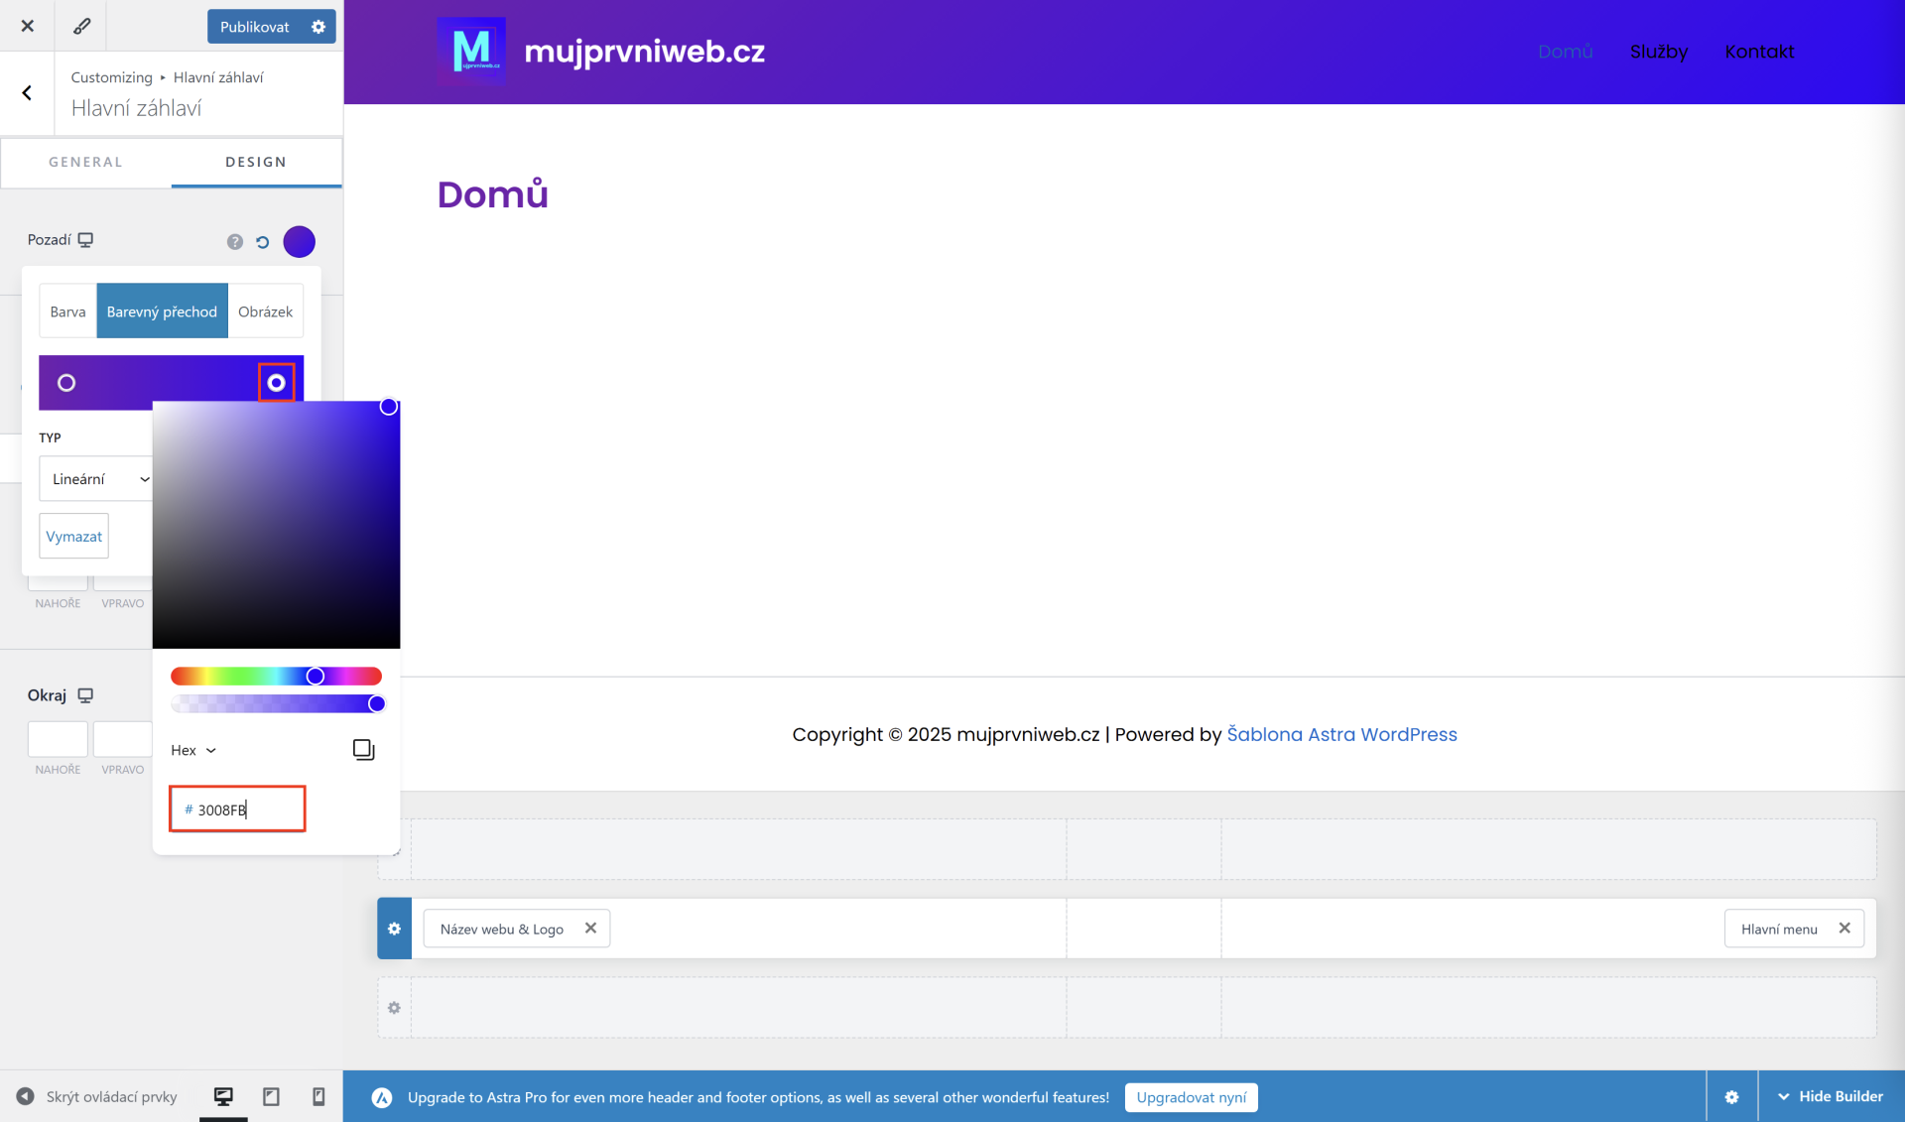Click the copy color icon beside Hex

tap(363, 750)
